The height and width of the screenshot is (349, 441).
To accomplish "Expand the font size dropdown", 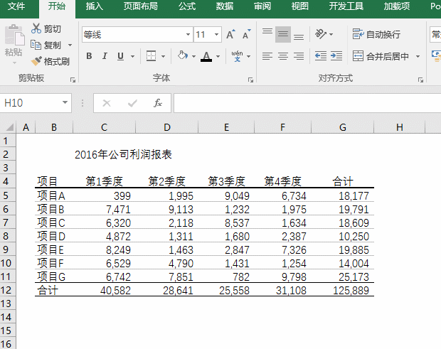I will [218, 34].
